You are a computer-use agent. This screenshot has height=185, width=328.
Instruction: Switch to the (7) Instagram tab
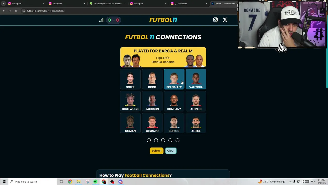coord(189,4)
